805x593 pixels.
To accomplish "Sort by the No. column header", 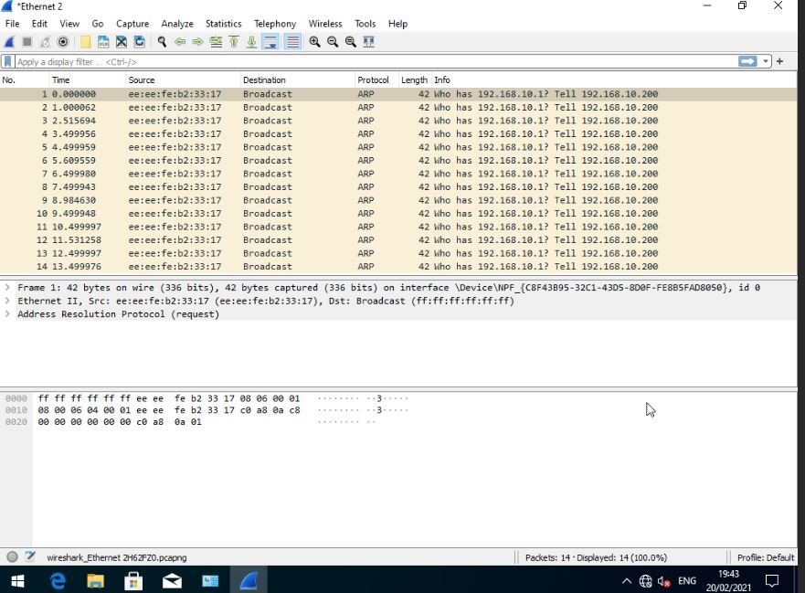I will point(25,80).
